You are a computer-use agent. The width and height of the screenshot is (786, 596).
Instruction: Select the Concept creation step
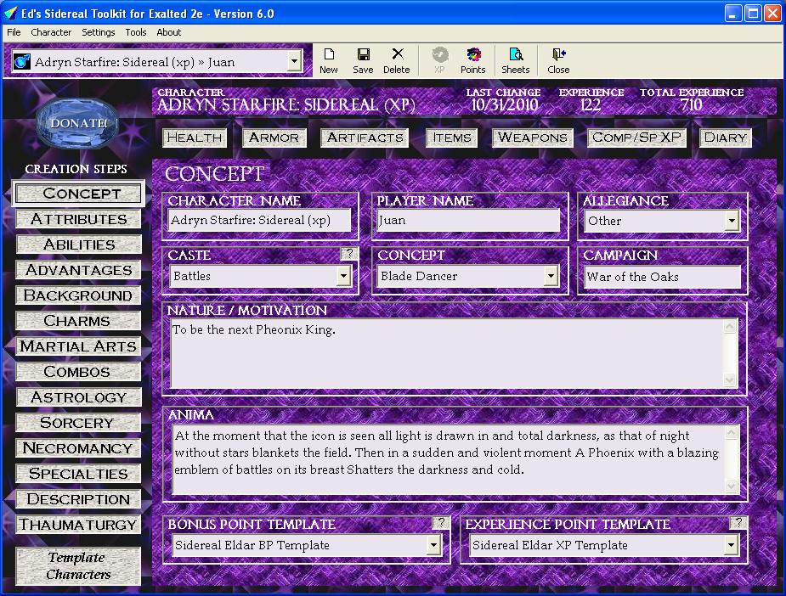[x=78, y=194]
